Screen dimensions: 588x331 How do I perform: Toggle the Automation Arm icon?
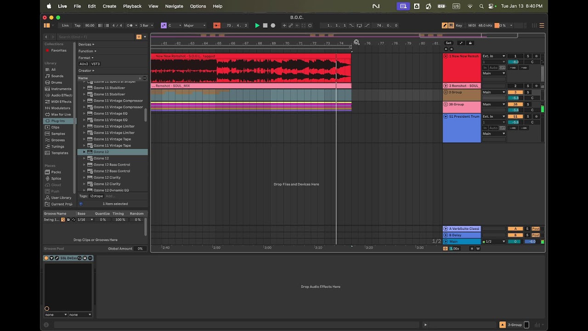tap(291, 25)
